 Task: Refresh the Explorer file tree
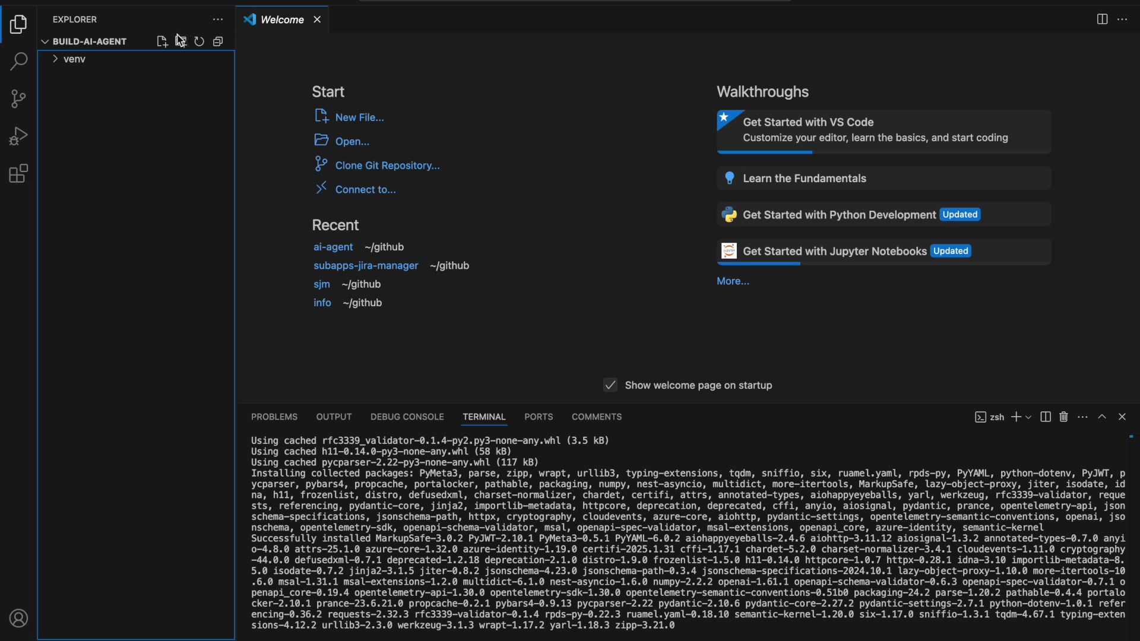199,42
